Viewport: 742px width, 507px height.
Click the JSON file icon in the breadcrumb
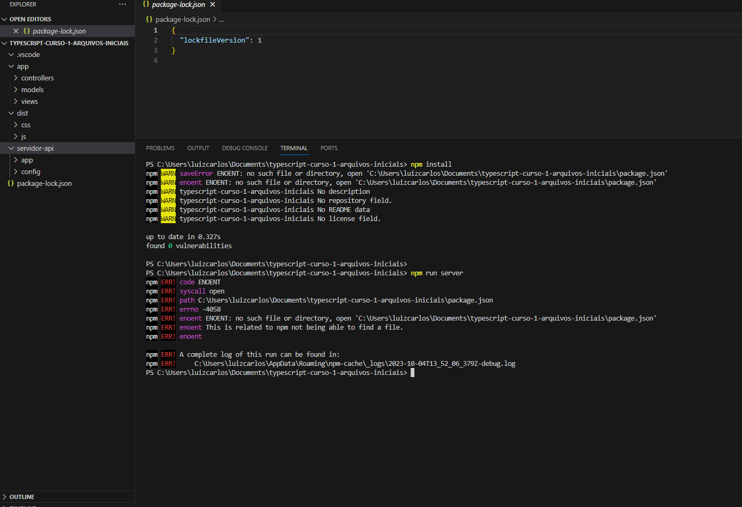click(149, 19)
